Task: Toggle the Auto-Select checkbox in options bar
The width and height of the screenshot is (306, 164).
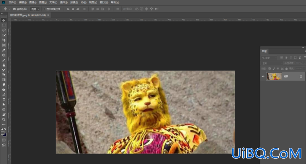Action: point(14,9)
